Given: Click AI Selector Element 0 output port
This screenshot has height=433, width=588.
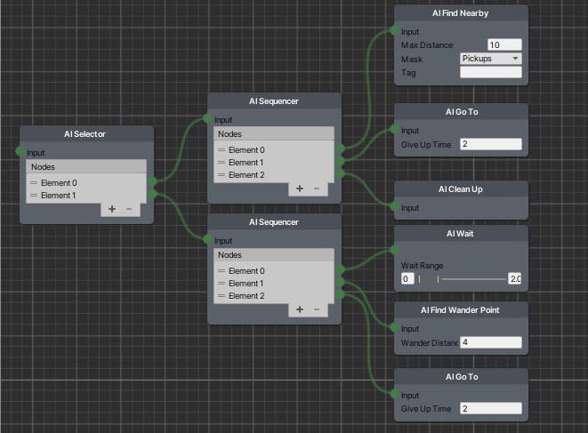Looking at the screenshot, I should click(x=152, y=181).
